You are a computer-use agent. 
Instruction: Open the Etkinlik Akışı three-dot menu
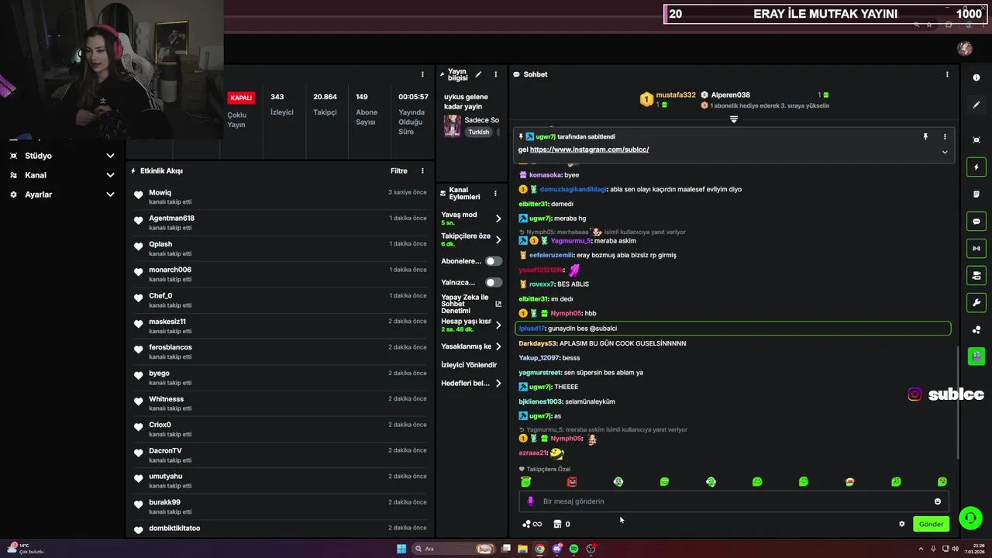422,170
